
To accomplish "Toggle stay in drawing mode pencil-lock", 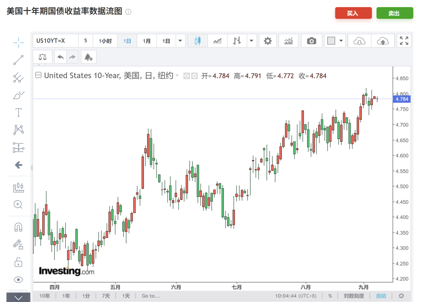I will coord(18,245).
